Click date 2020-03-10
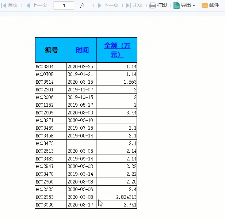The image size is (225, 220). coord(80,120)
